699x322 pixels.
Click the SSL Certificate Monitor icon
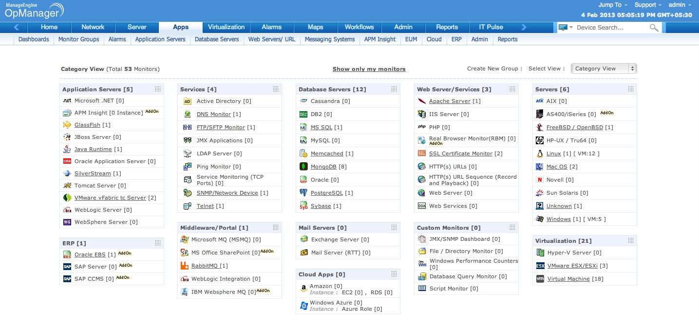pyautogui.click(x=422, y=153)
